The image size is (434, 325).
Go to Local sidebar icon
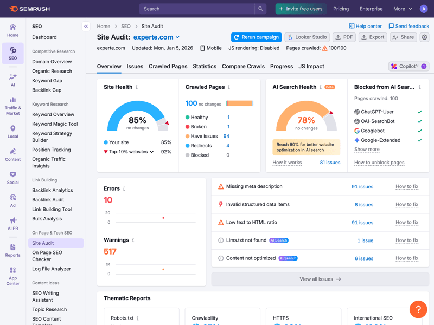click(12, 132)
